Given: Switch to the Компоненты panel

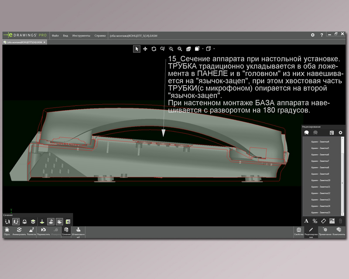Looking at the screenshot, I should [339, 231].
